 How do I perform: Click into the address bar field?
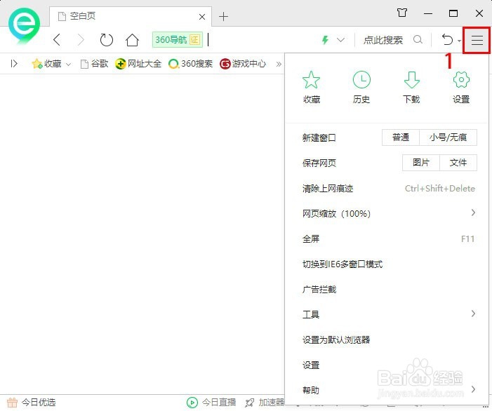pos(260,40)
